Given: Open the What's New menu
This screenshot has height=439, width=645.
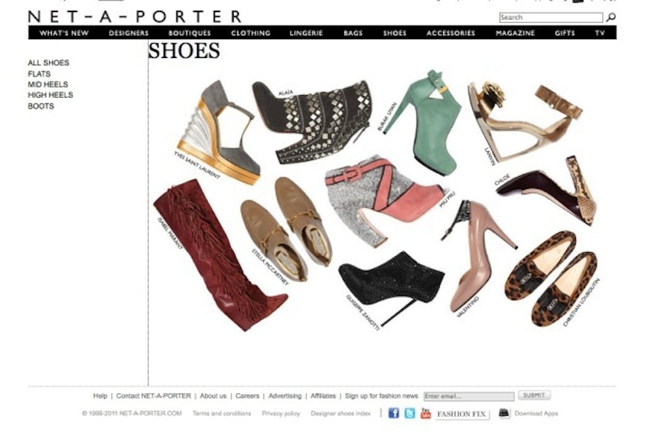Looking at the screenshot, I should click(x=64, y=33).
